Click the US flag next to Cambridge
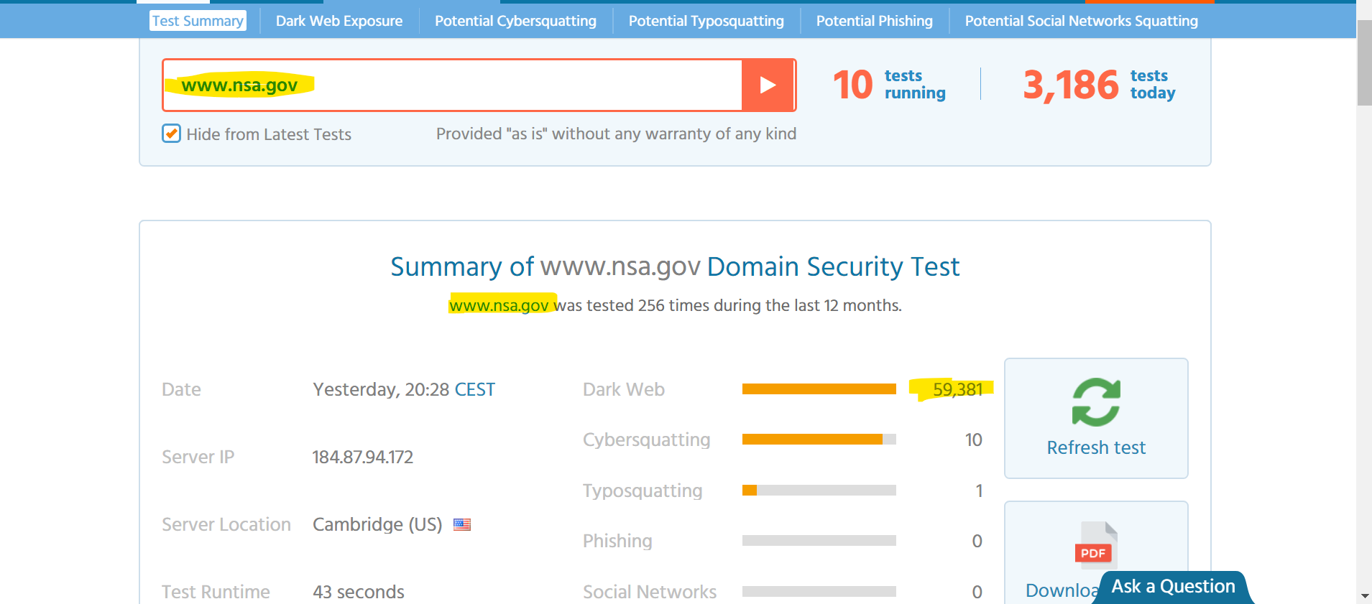This screenshot has height=604, width=1372. 462,525
